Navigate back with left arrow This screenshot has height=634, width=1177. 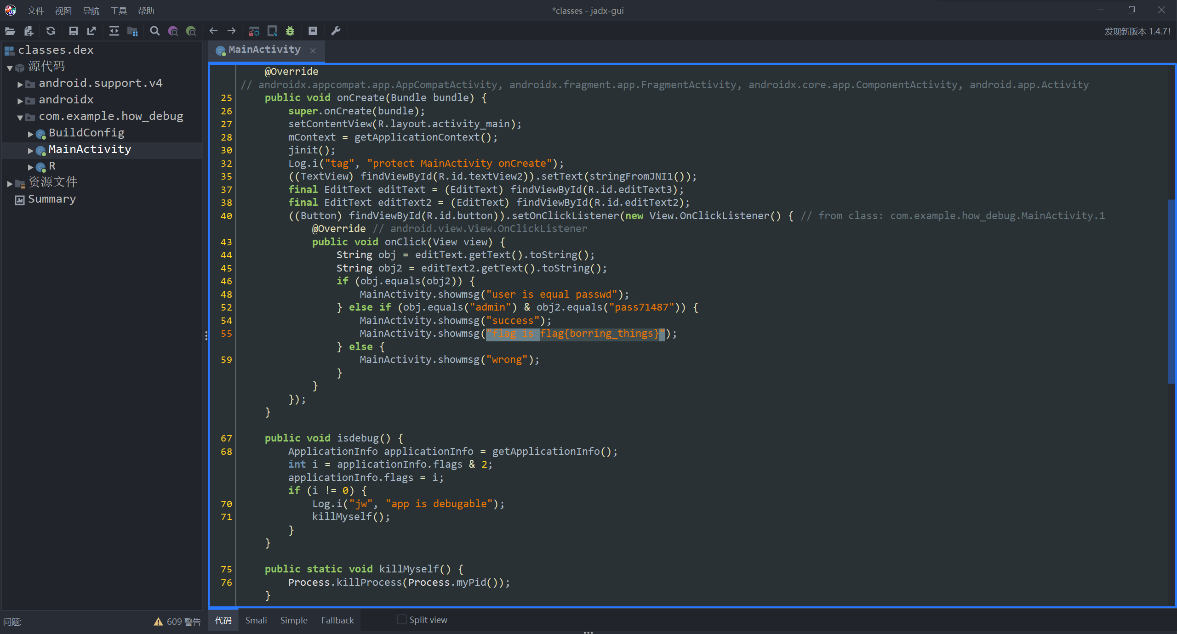[x=213, y=31]
